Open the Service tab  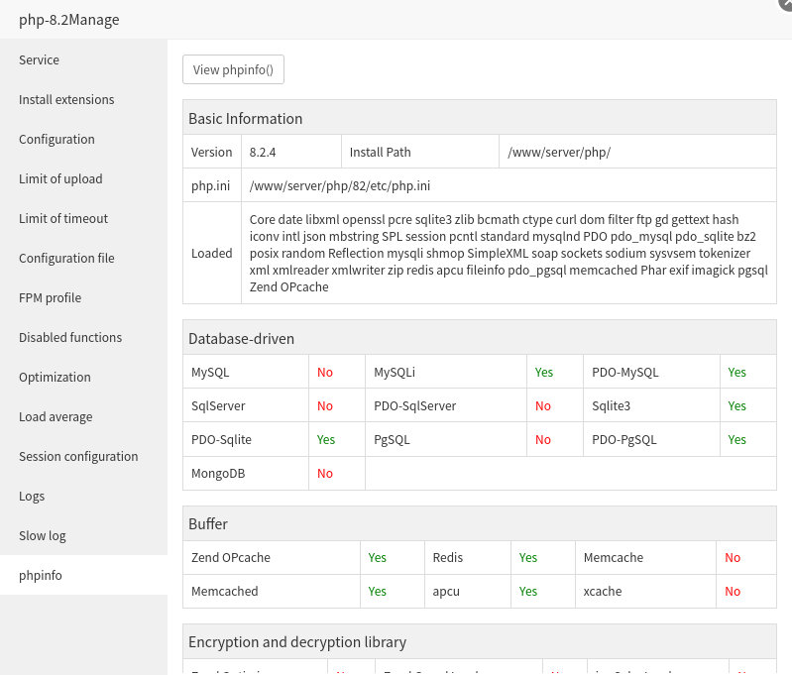(x=40, y=60)
